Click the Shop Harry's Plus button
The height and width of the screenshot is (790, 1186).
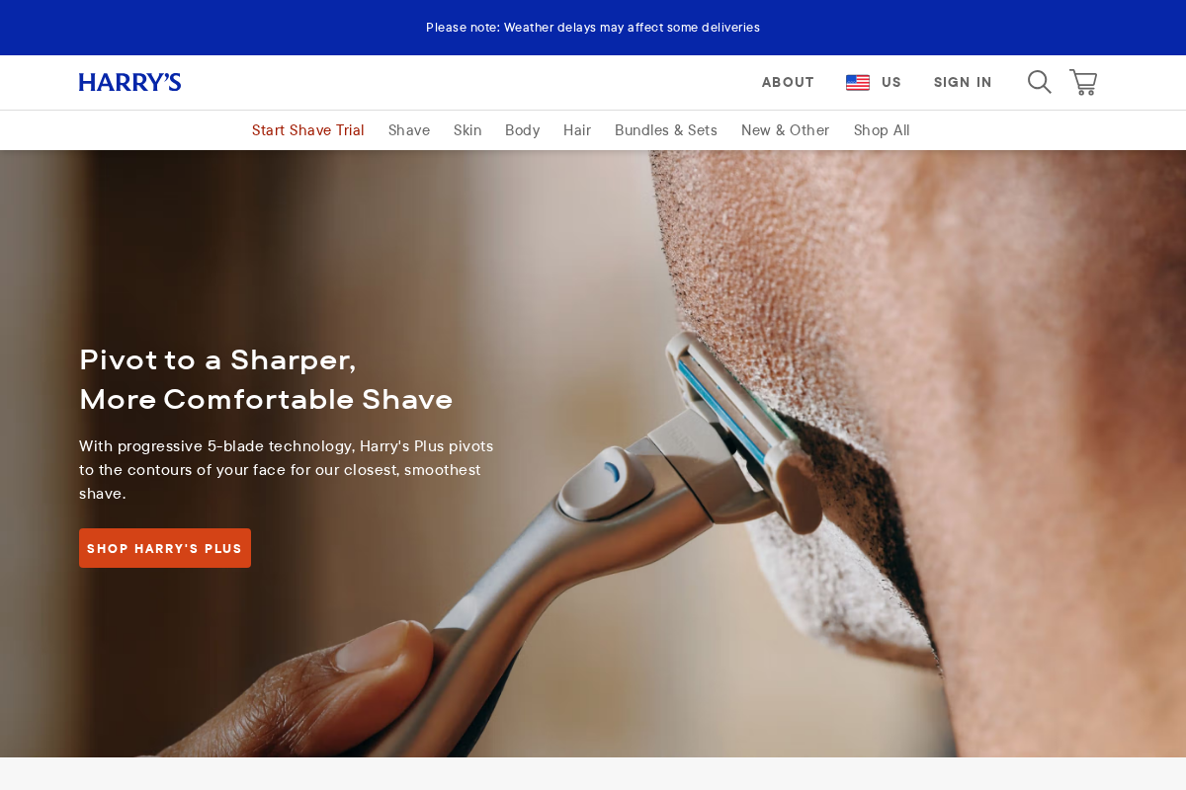pos(165,548)
